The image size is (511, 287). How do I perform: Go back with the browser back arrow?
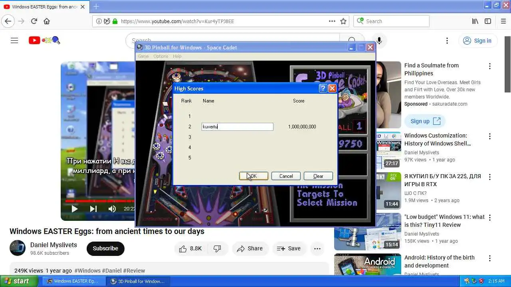[x=8, y=21]
